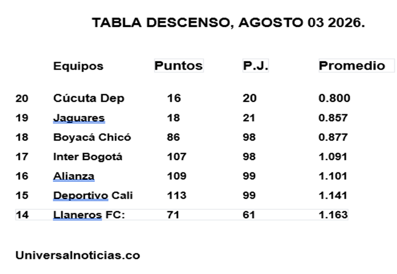Select the underlined Deportivo word

click(x=80, y=195)
